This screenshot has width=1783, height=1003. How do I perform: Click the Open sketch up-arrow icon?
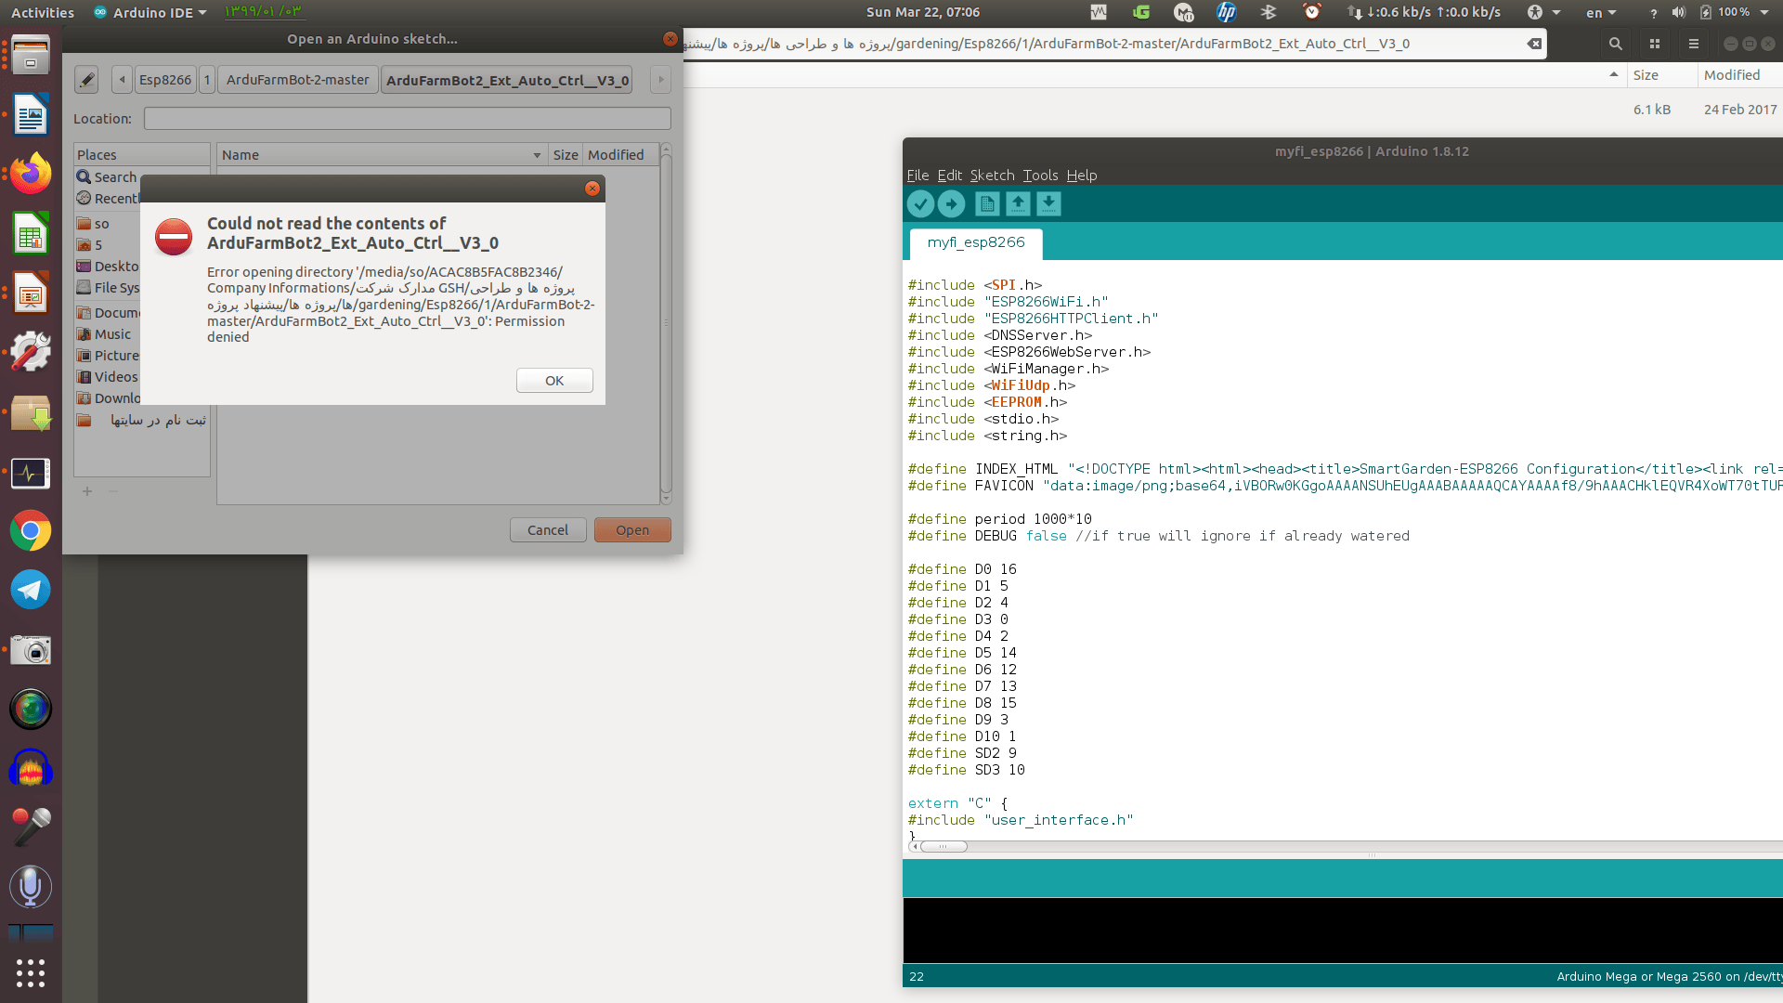point(1018,204)
